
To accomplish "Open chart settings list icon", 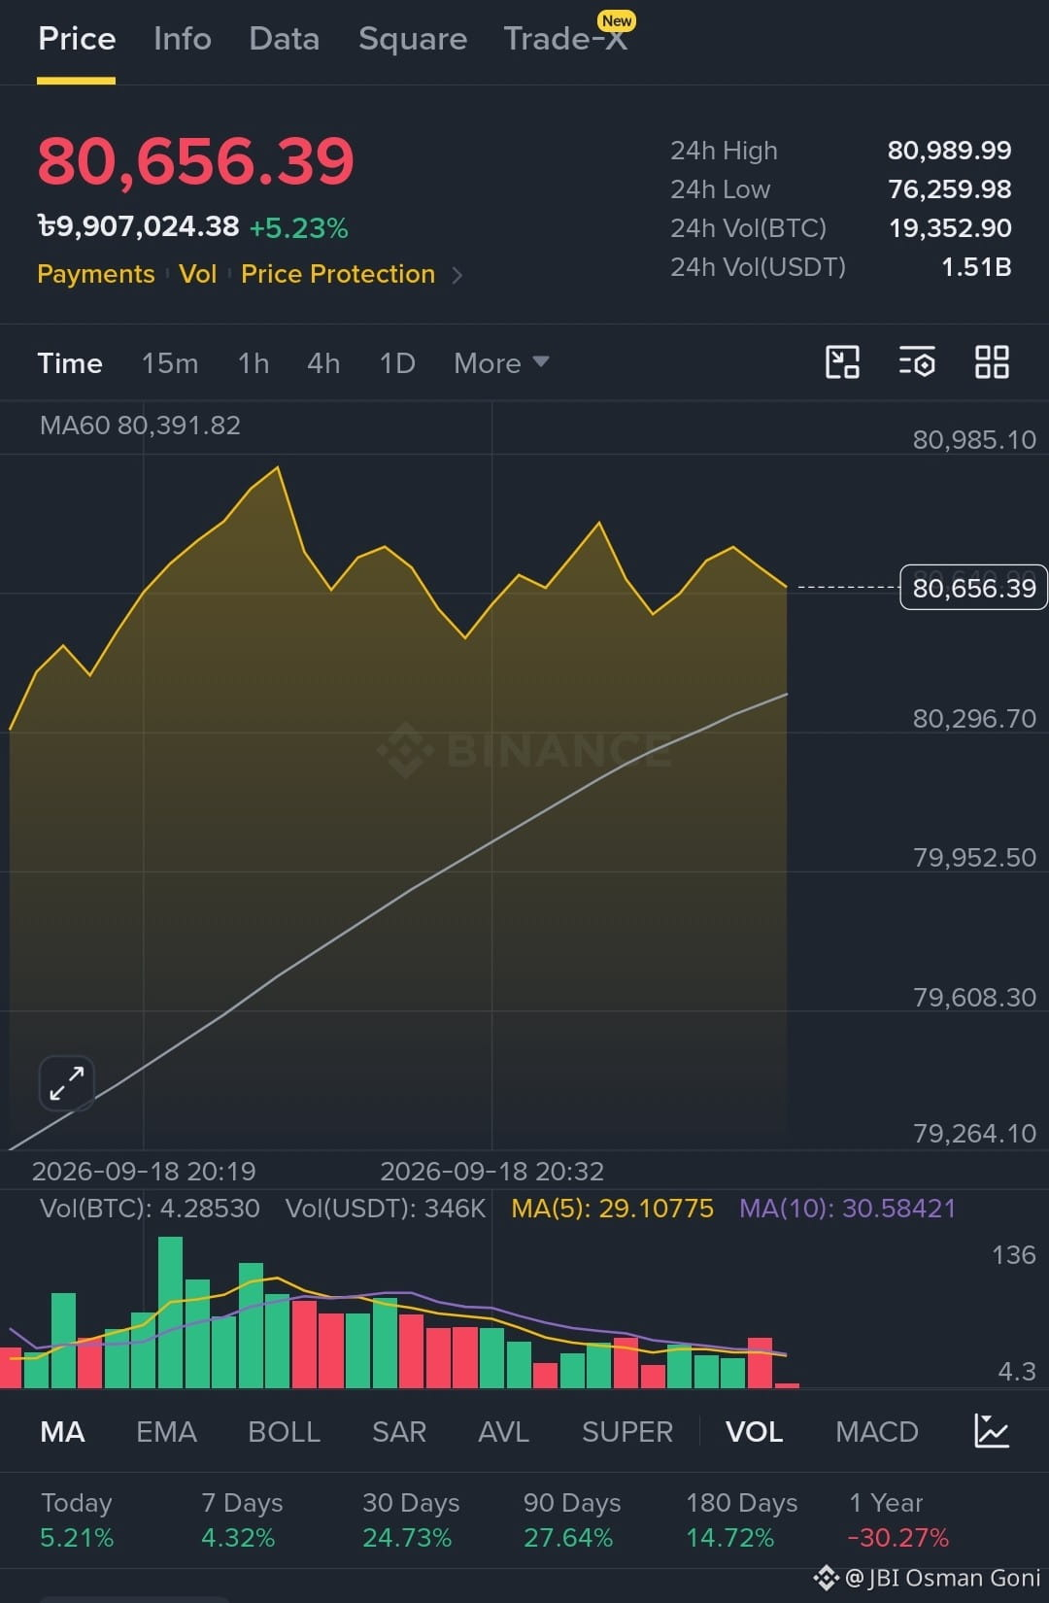I will (917, 362).
